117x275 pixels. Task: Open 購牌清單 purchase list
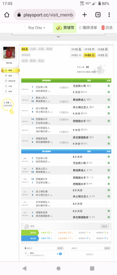(x=88, y=28)
